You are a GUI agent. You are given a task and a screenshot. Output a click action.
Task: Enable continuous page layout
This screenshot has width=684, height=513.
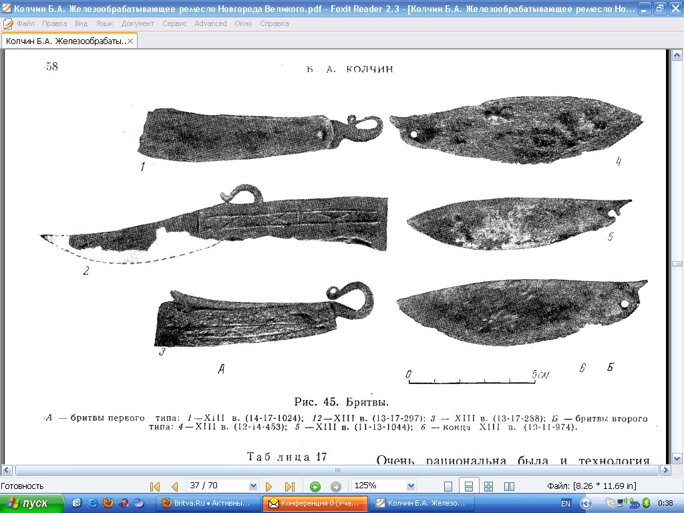pos(468,486)
